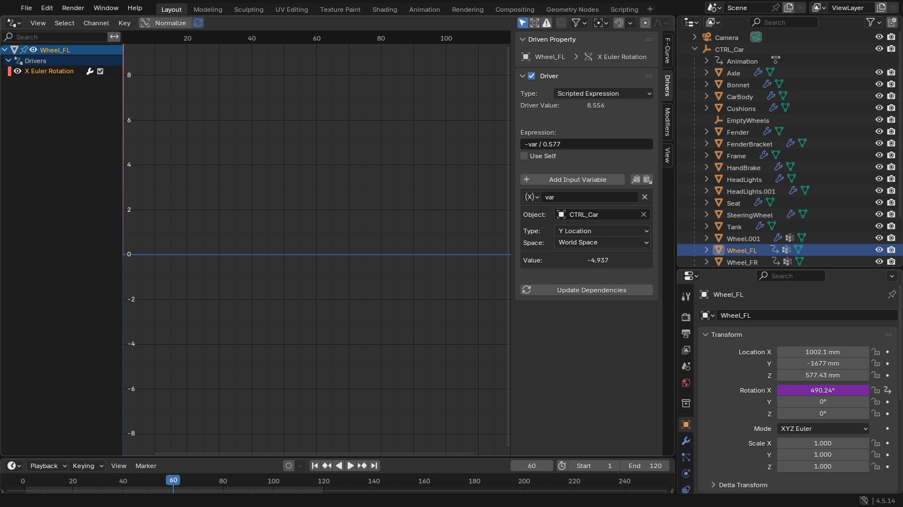903x507 pixels.
Task: Click the pin icon next to Wheel_FL in Properties
Action: (892, 295)
